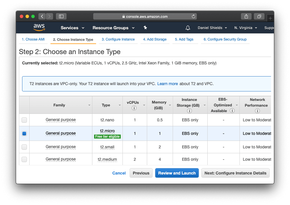290x205 pixels.
Task: Click the EBS-Optimized Available info icon
Action: pos(232,111)
